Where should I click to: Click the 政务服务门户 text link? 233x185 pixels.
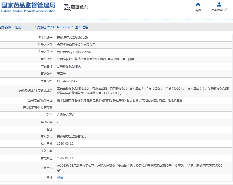click(x=219, y=10)
